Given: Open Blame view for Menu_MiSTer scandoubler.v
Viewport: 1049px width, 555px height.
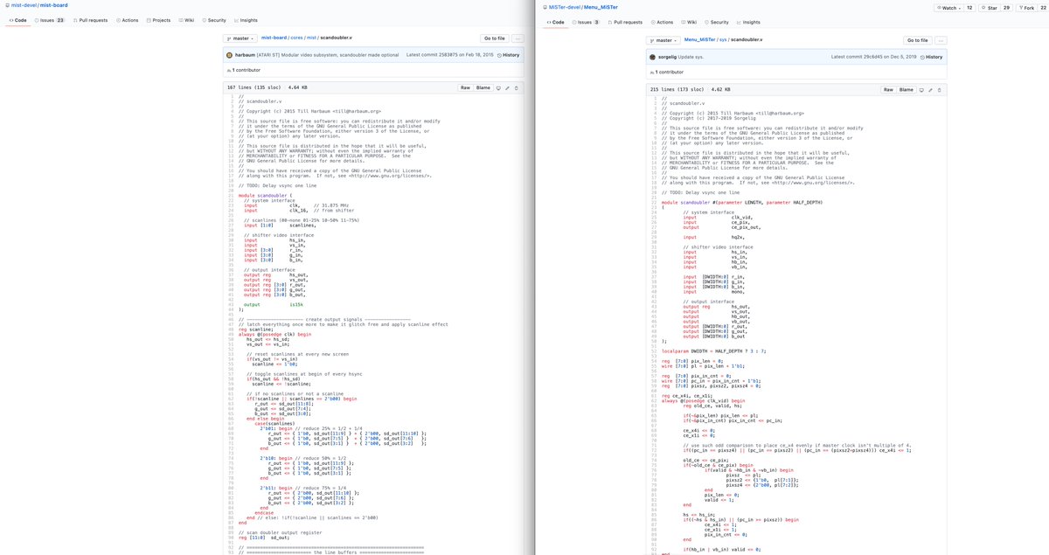Looking at the screenshot, I should [x=906, y=89].
